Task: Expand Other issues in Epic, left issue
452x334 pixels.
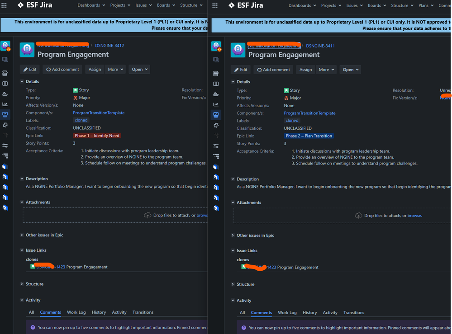Action: (x=22, y=235)
